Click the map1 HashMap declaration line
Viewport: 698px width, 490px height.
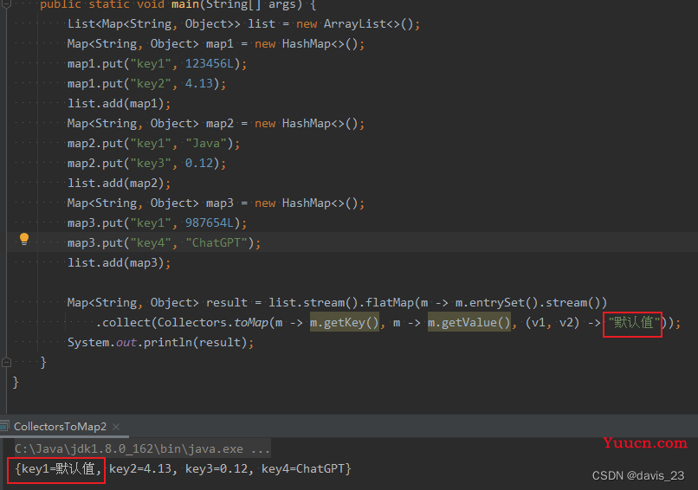click(x=216, y=44)
